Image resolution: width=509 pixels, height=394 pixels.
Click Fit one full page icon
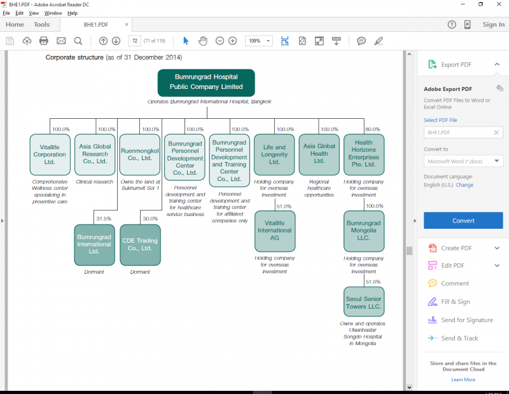[302, 41]
